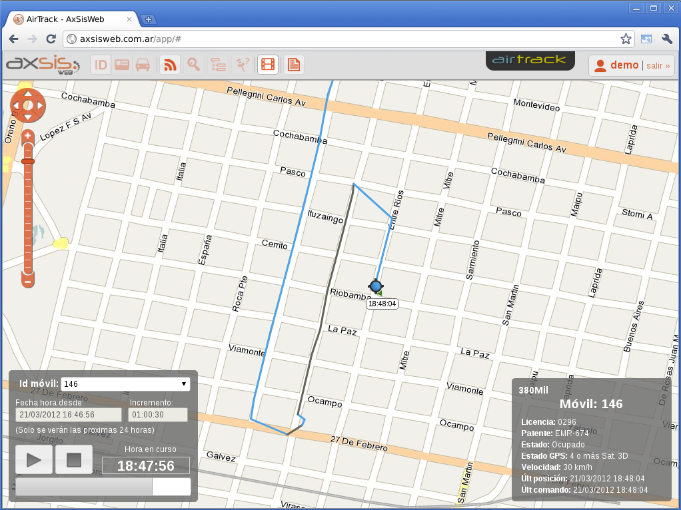Pan the map right arrow
Viewport: 681px width, 510px height.
click(40, 105)
